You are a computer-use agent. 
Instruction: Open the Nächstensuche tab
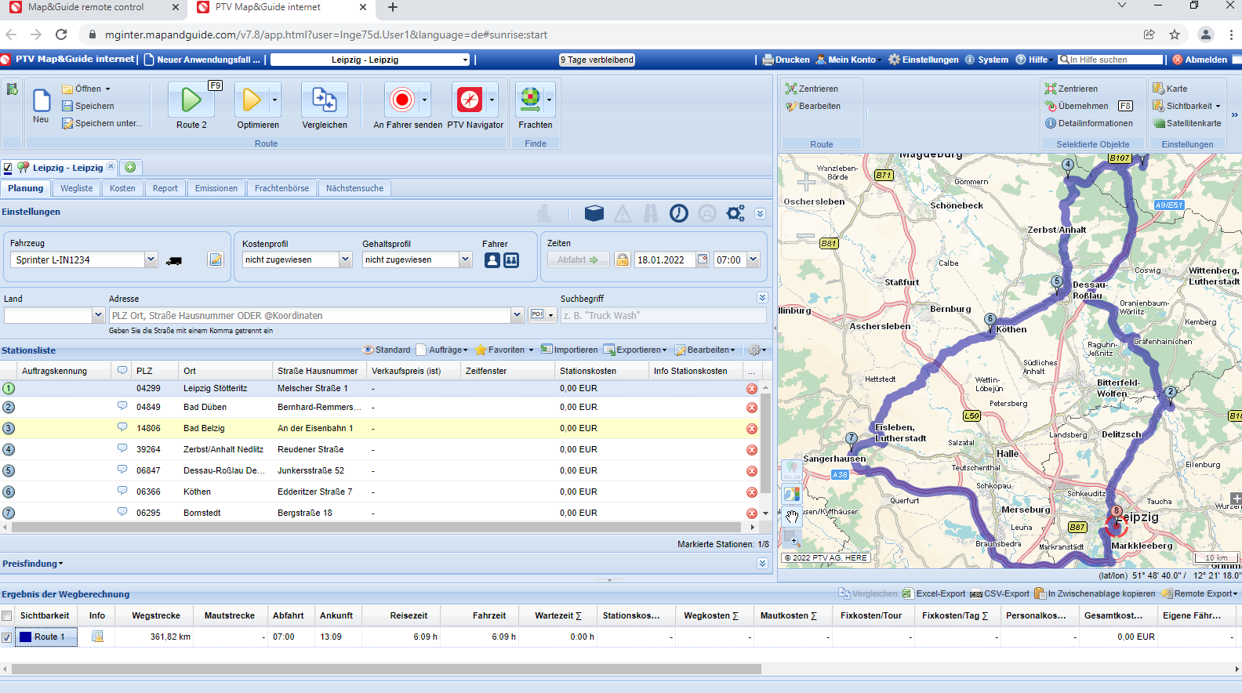tap(354, 188)
